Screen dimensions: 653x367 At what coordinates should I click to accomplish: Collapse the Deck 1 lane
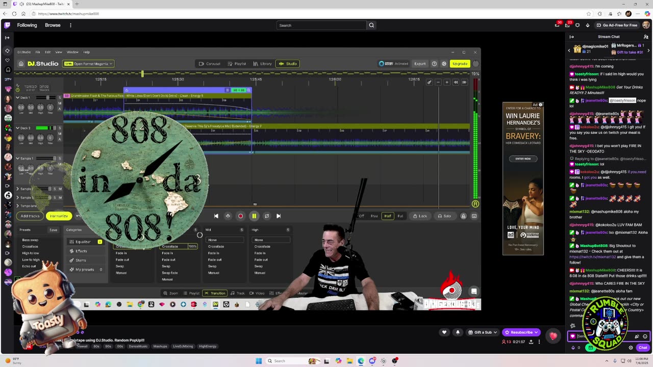pos(17,97)
